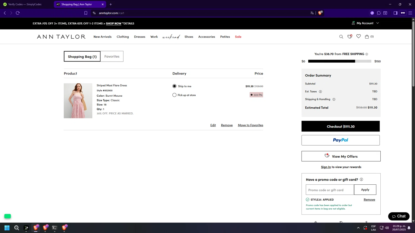This screenshot has height=233, width=415.
Task: Open the offers heart-tag icon in header
Action: point(350,36)
